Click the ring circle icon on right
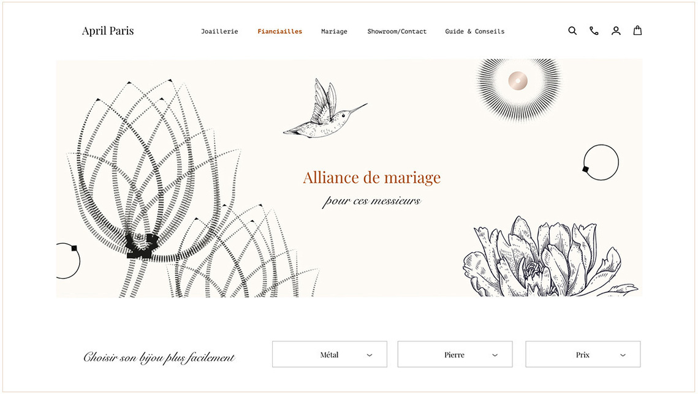This screenshot has width=698, height=394. pyautogui.click(x=601, y=162)
